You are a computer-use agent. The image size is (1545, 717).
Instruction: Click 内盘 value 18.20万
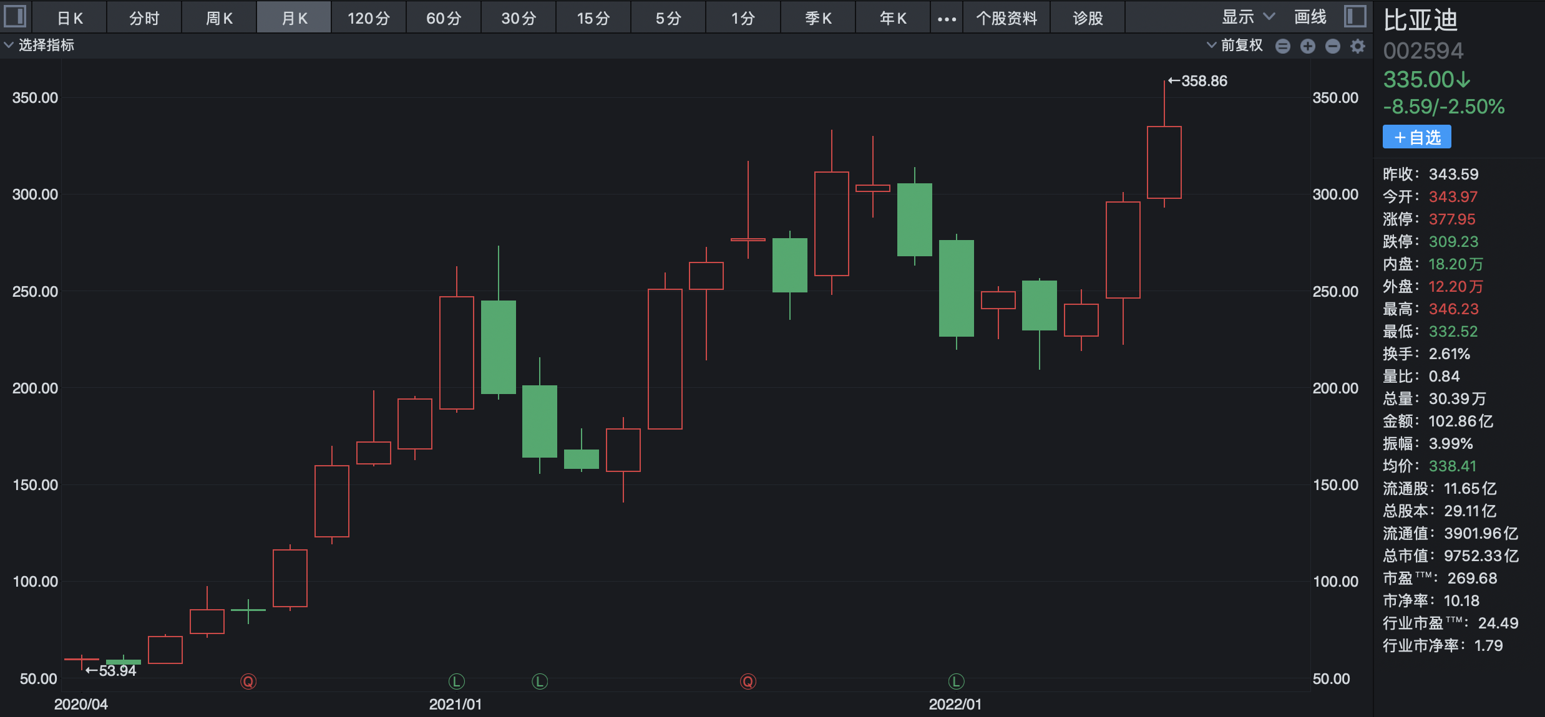pos(1456,264)
